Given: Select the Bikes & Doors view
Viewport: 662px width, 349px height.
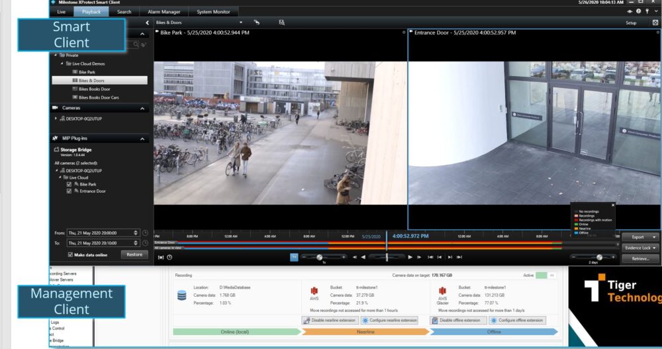Looking at the screenshot, I should click(x=100, y=80).
